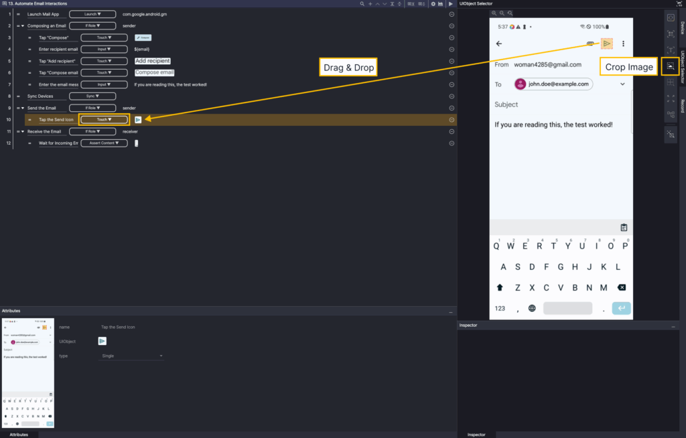The height and width of the screenshot is (438, 686).
Task: Open the settings gear in script toolbar
Action: [x=433, y=4]
